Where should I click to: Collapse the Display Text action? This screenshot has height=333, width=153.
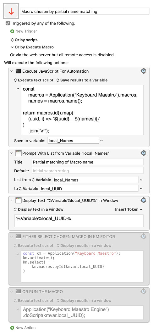[12, 200]
